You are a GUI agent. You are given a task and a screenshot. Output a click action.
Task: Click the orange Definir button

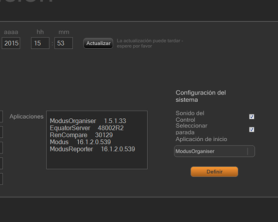coord(214,172)
